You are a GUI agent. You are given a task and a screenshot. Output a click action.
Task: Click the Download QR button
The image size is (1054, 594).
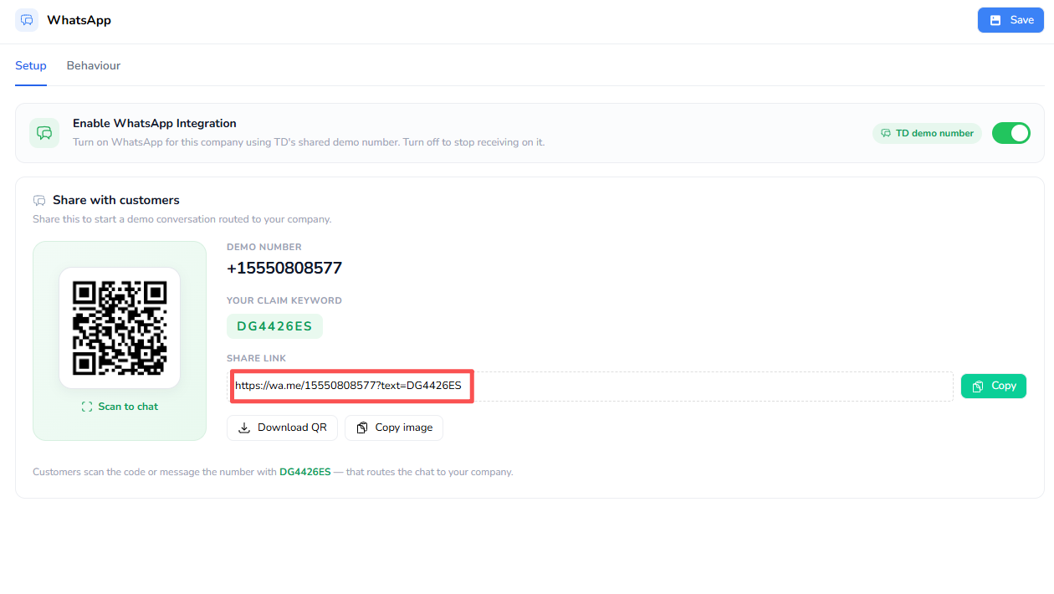tap(283, 428)
